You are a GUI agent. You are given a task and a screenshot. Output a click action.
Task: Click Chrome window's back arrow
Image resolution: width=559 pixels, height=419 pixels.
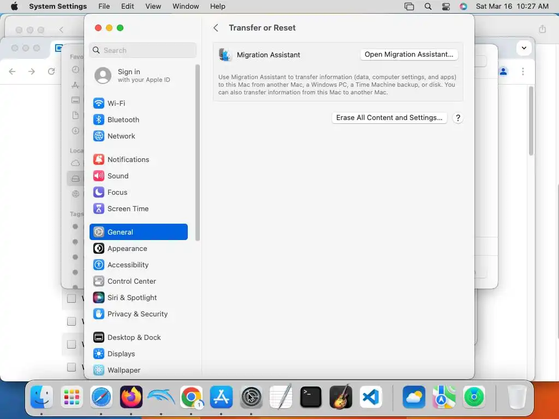click(12, 71)
